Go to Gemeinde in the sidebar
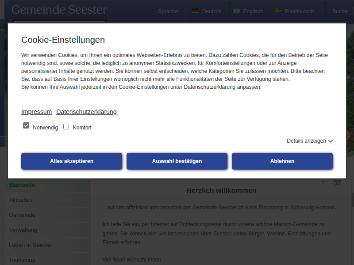This screenshot has width=354, height=265. 22,215
